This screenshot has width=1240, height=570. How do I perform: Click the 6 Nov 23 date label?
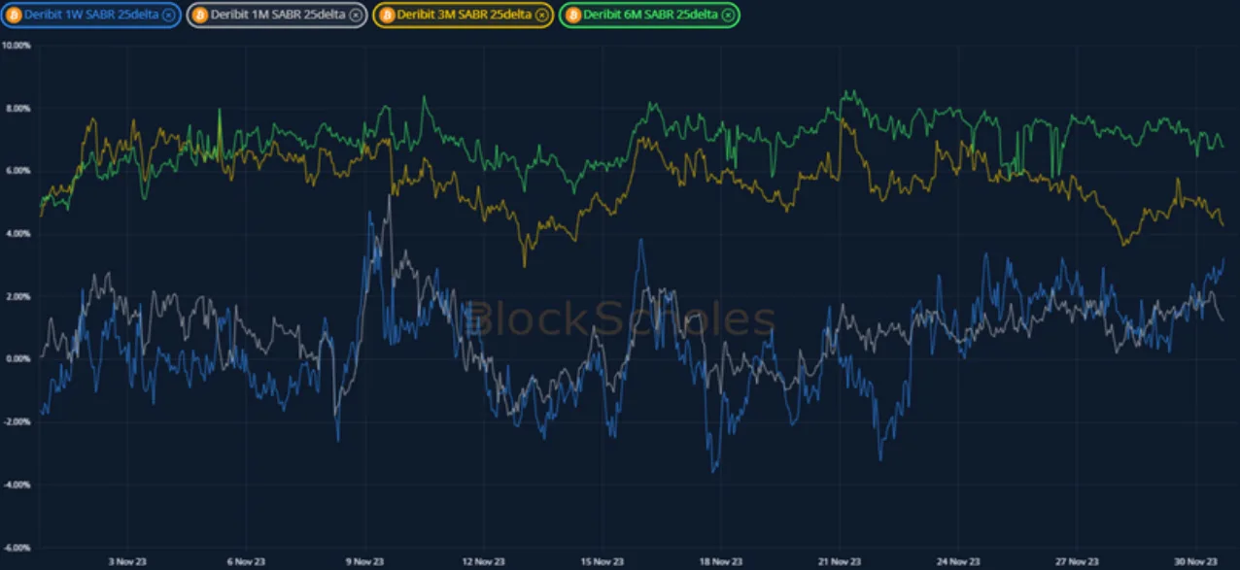[x=244, y=561]
